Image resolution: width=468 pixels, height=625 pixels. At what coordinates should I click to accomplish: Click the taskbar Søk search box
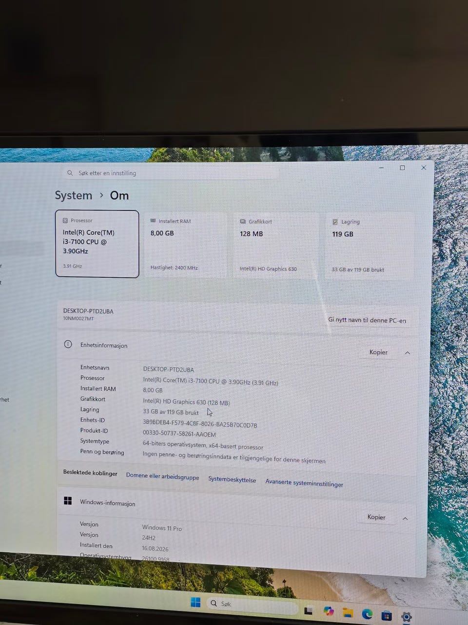coord(252,605)
